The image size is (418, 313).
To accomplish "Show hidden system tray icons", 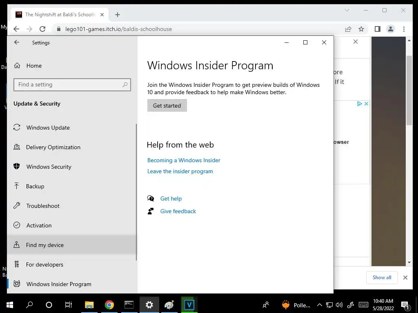I will pyautogui.click(x=319, y=305).
